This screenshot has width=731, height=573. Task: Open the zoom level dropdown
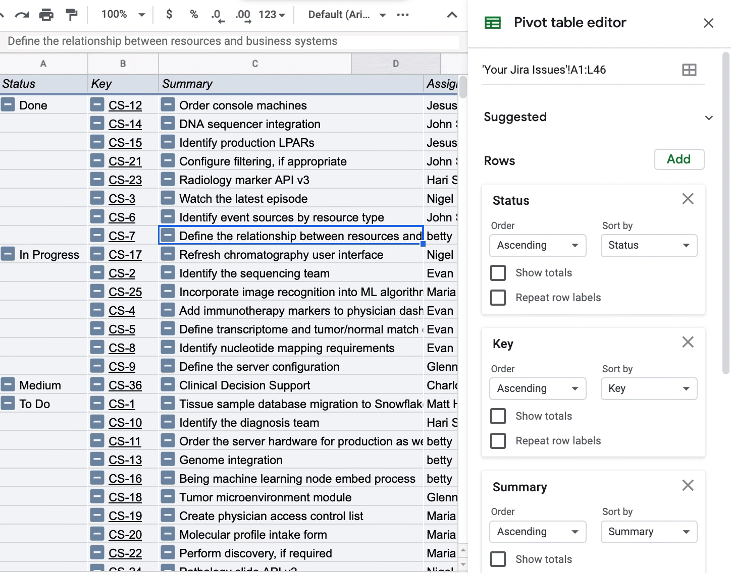[123, 15]
